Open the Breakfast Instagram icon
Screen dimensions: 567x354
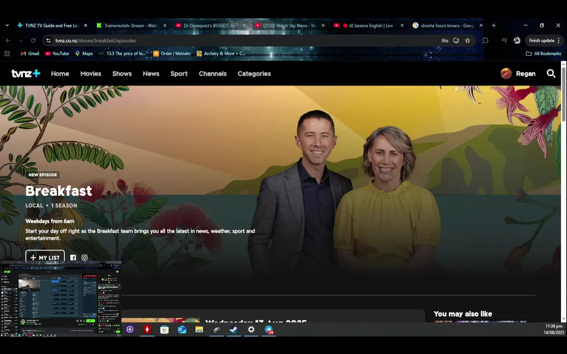[84, 258]
